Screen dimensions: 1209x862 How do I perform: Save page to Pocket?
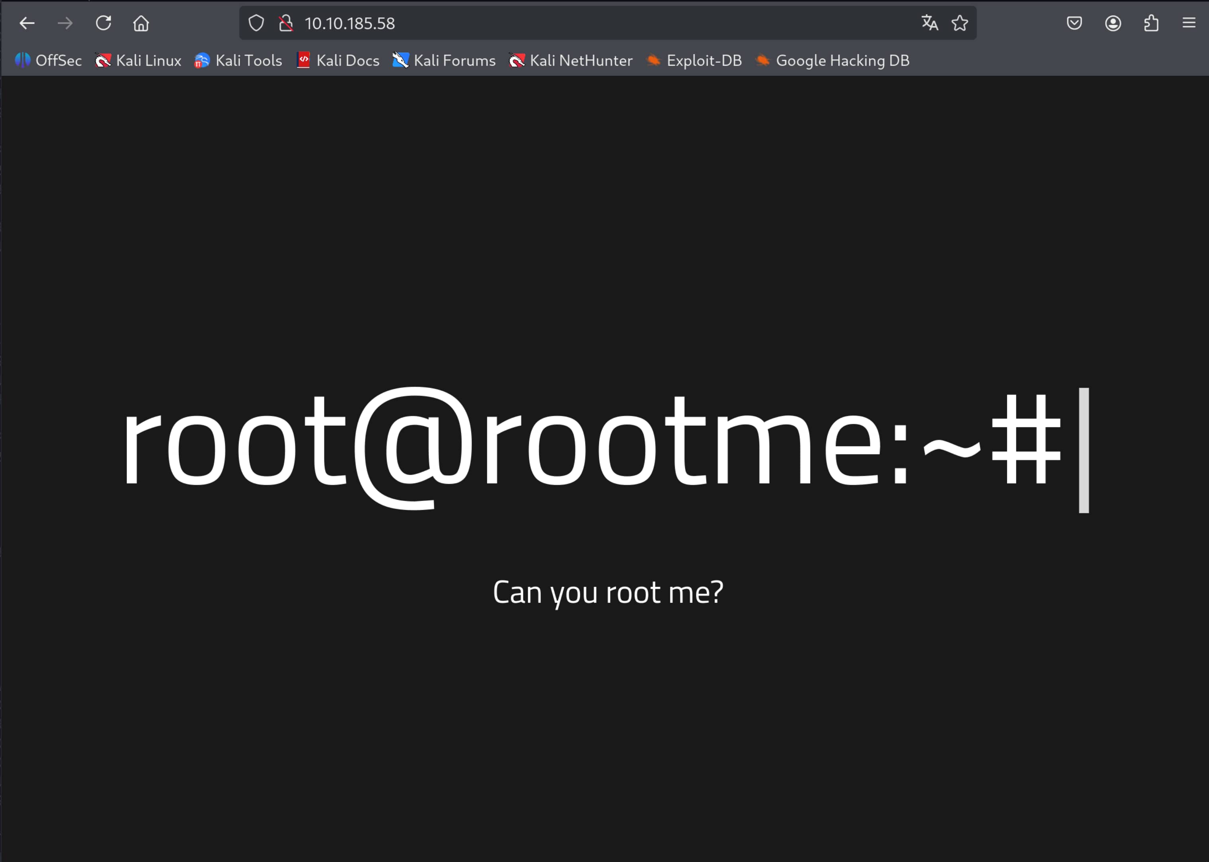[x=1074, y=23]
